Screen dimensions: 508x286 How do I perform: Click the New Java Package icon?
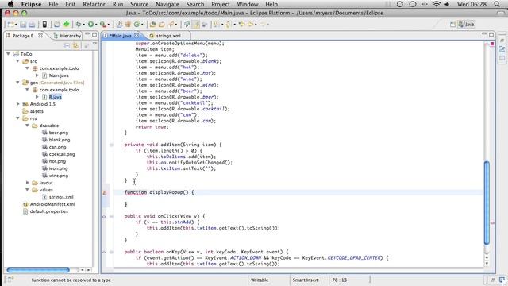click(x=129, y=25)
